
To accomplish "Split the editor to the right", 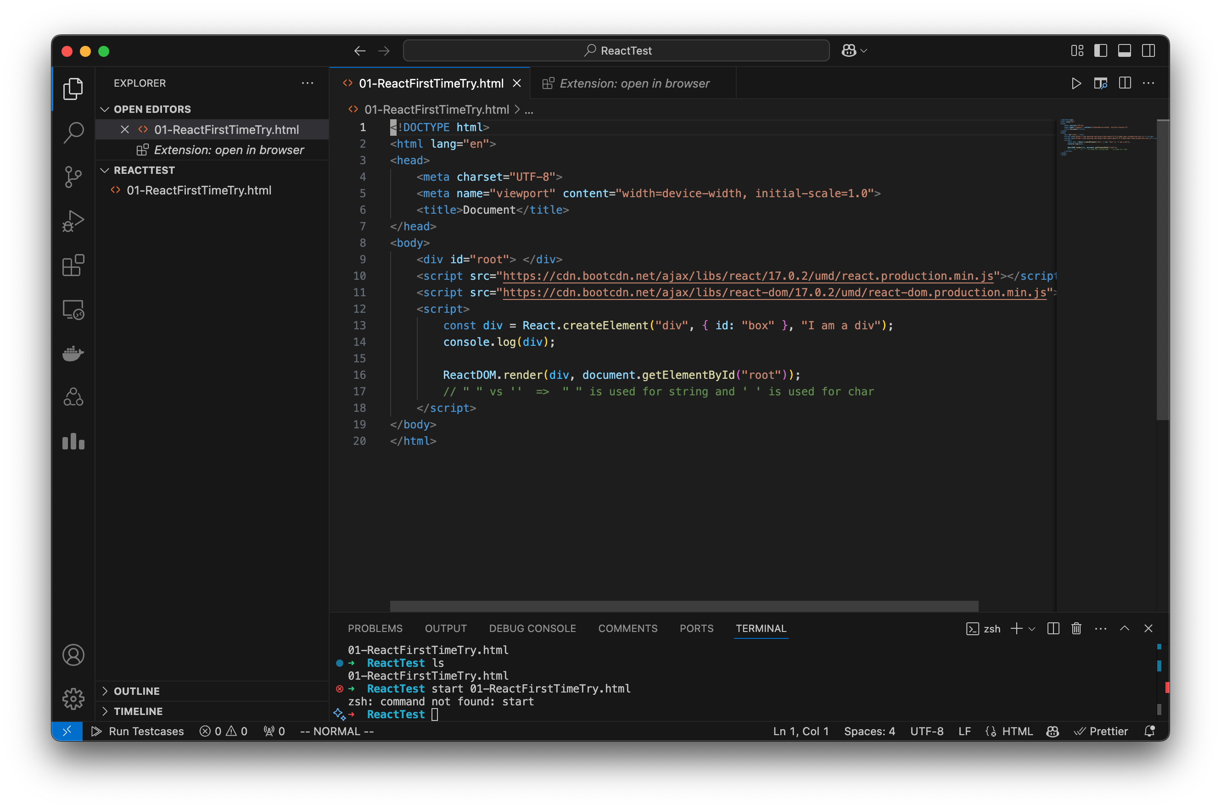I will 1125,83.
